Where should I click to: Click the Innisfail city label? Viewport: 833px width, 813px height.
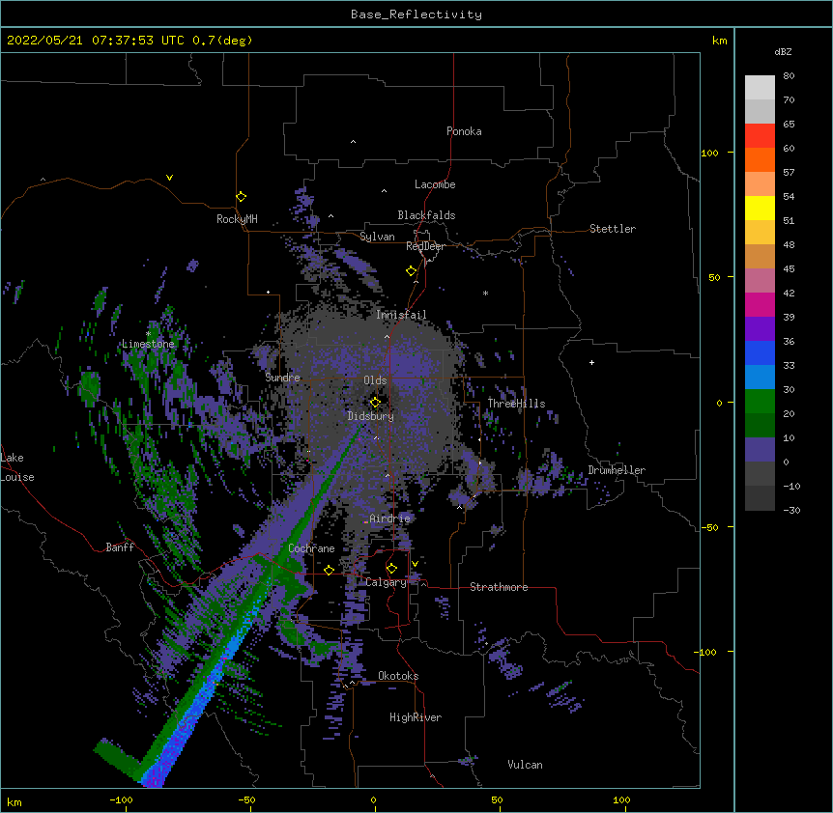401,315
